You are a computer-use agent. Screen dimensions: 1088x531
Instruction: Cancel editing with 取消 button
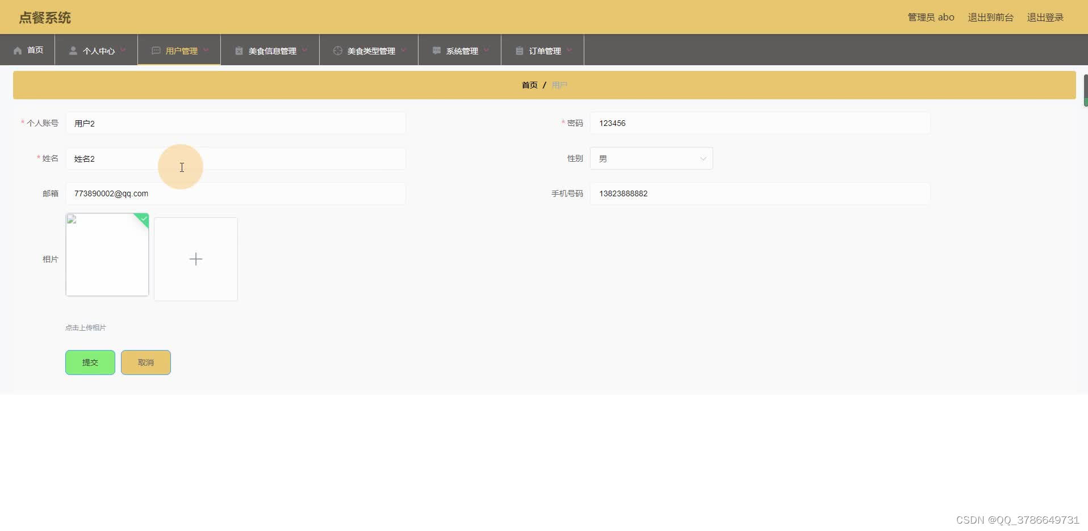point(146,363)
